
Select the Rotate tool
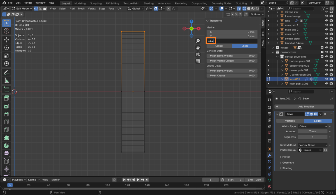(6, 48)
